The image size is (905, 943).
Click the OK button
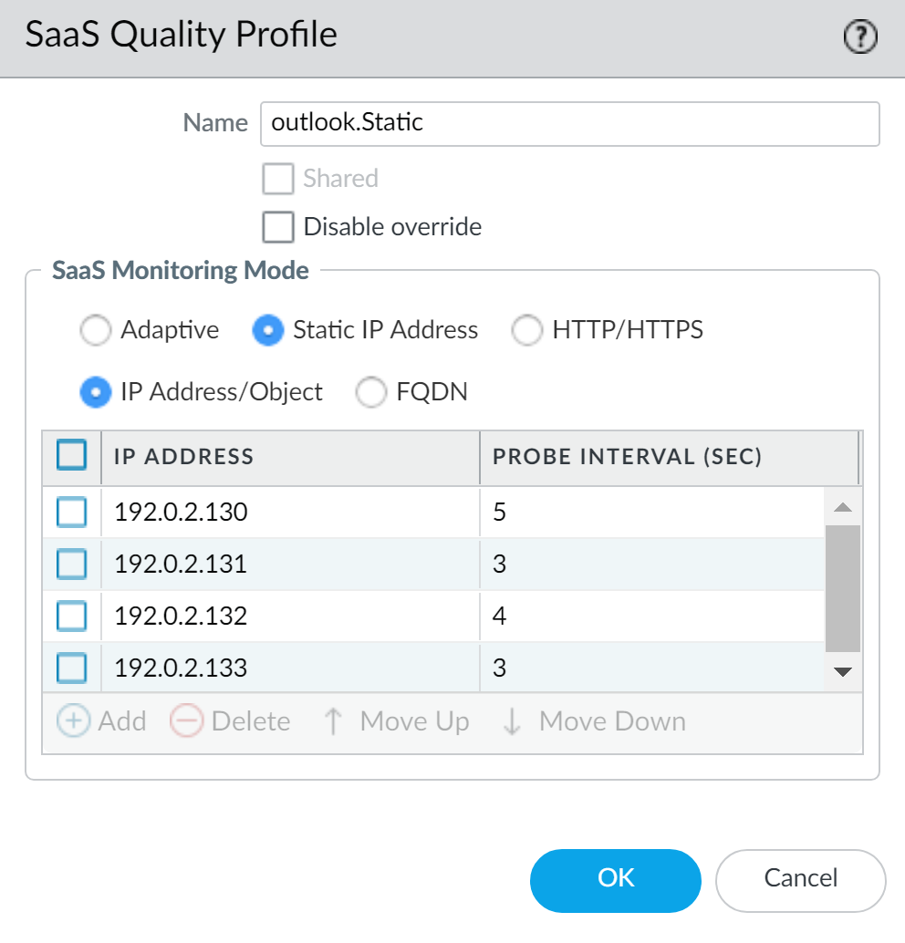pyautogui.click(x=615, y=879)
